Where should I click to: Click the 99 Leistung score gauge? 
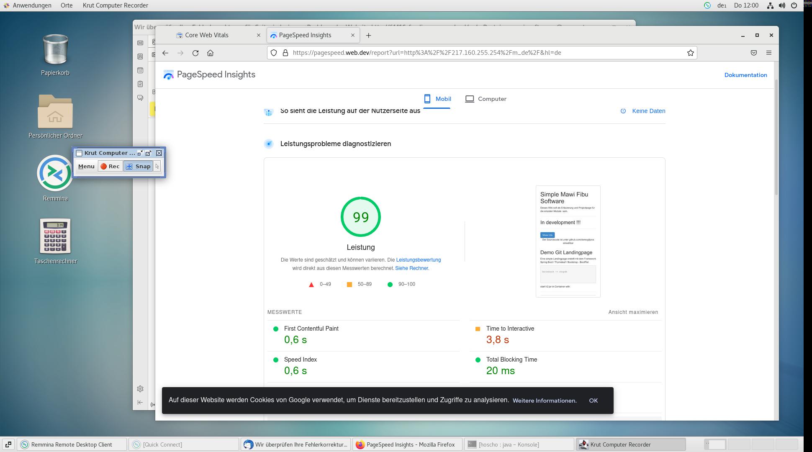361,217
